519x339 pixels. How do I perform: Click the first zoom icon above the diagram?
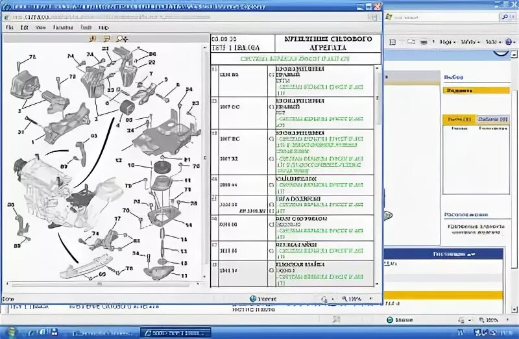(x=92, y=39)
